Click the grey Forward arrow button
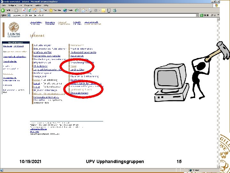Viewport: 230px width, 173px height. (16, 10)
